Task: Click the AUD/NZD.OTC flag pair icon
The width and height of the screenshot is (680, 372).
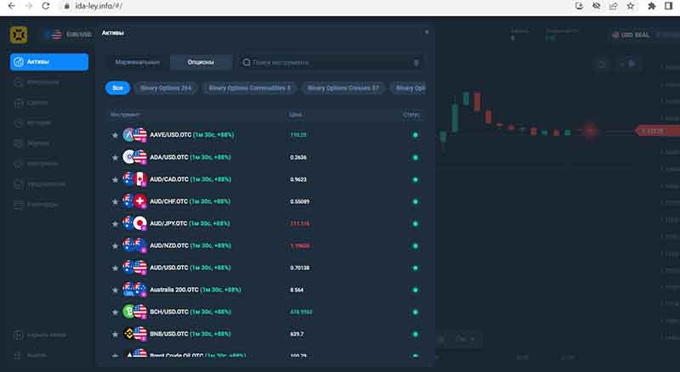Action: 134,245
